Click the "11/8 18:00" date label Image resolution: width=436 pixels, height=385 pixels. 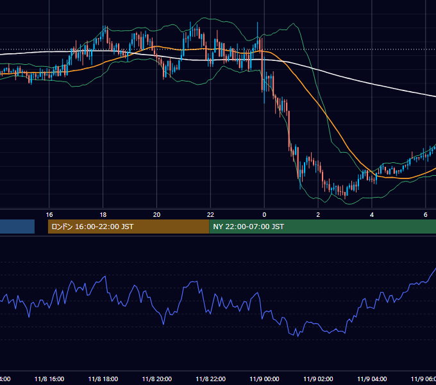103,379
